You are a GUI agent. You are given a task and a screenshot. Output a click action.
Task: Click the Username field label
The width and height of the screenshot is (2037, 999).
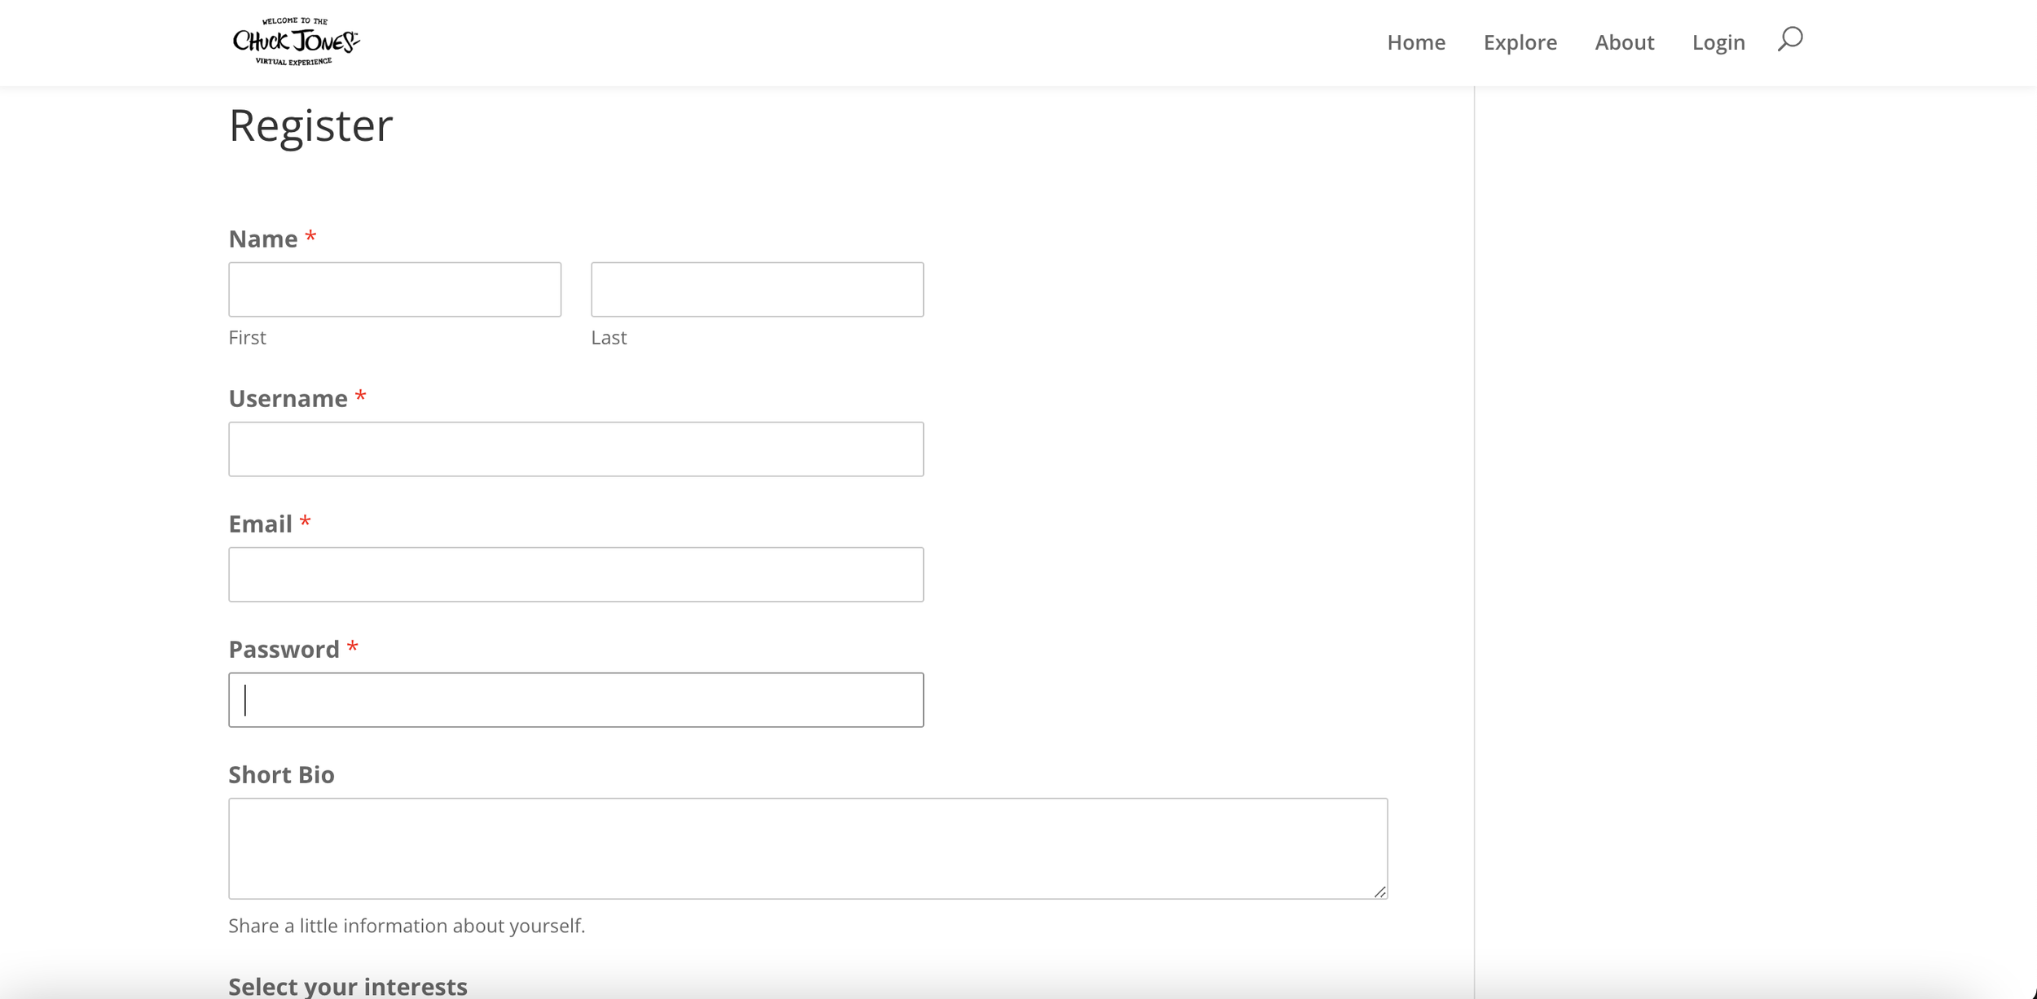[x=288, y=398]
